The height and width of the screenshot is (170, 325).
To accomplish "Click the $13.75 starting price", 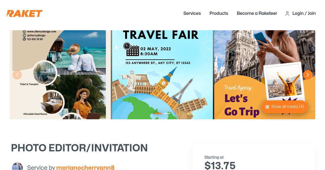I will tap(220, 165).
